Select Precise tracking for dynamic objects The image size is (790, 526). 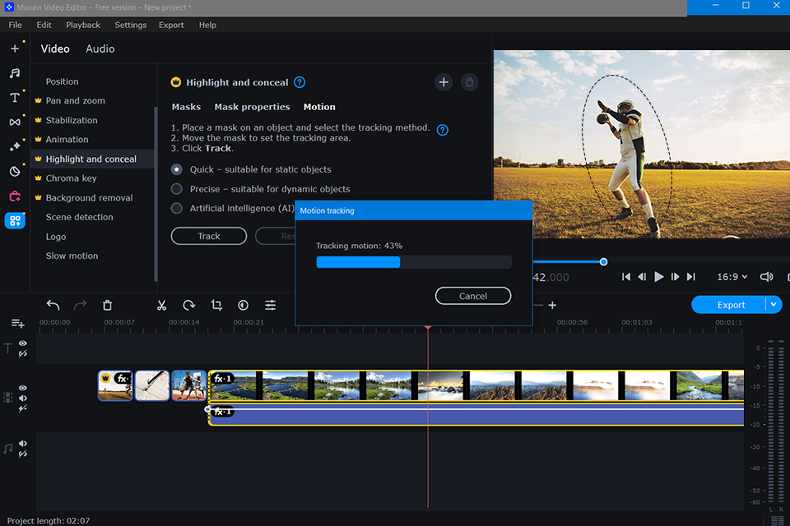(177, 189)
